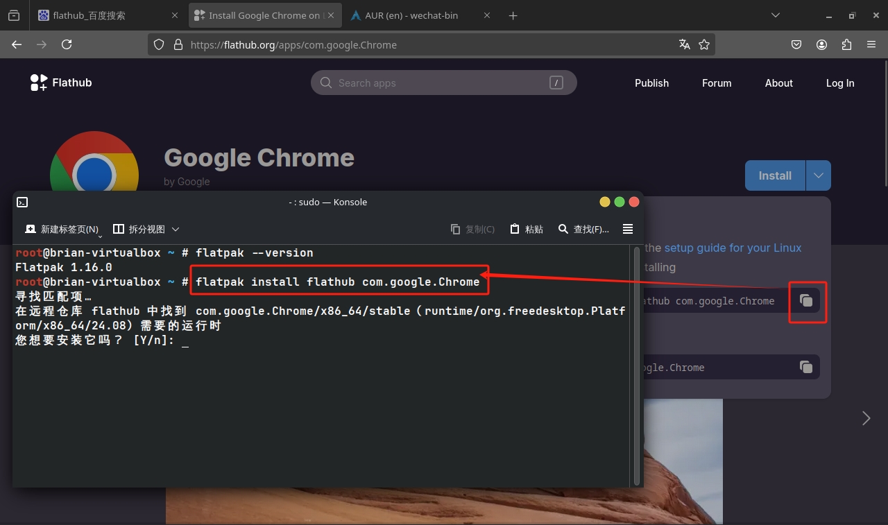Click the Konsole vertical scrollbar
888x525 pixels.
[637, 365]
